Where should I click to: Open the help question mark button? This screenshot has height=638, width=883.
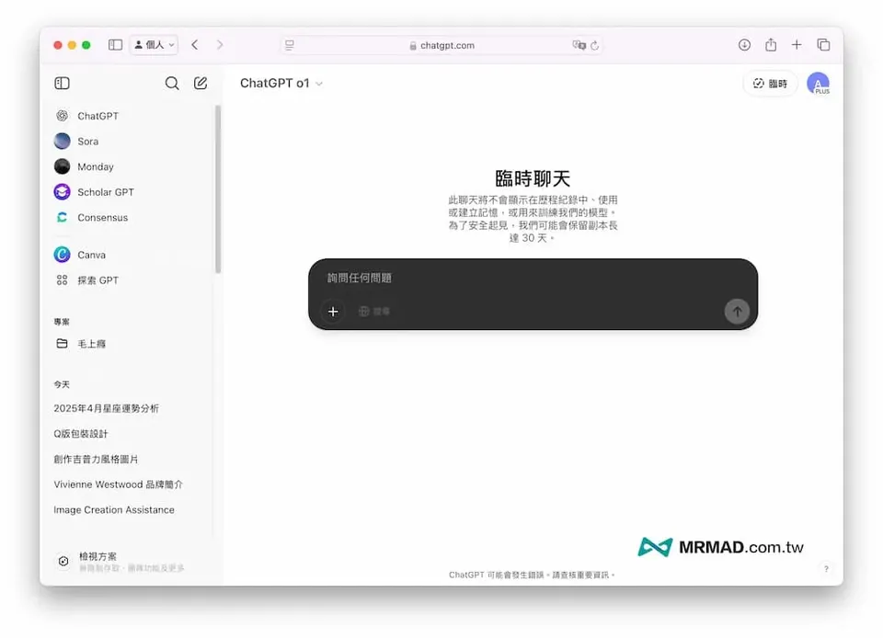[x=826, y=569]
